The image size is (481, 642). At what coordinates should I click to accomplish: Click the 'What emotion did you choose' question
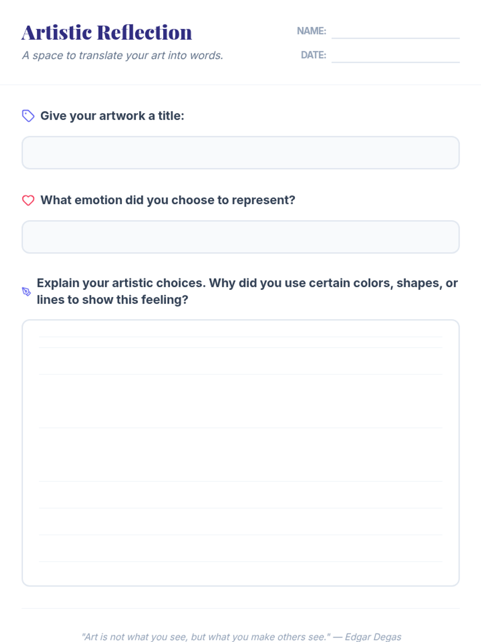(x=168, y=200)
